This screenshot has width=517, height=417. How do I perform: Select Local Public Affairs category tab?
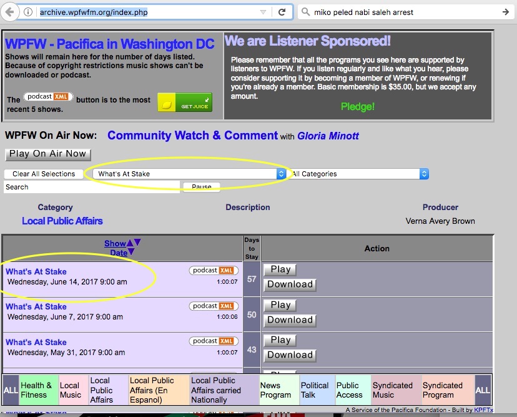109,390
